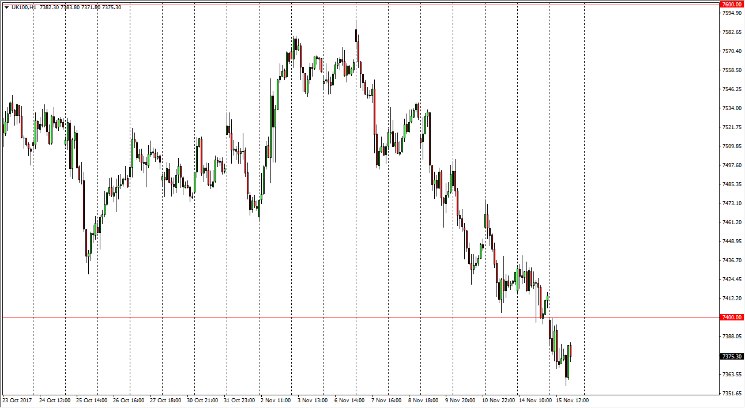Click the 30 Oct 21:00 time label
This screenshot has width=745, height=408.
202,400
